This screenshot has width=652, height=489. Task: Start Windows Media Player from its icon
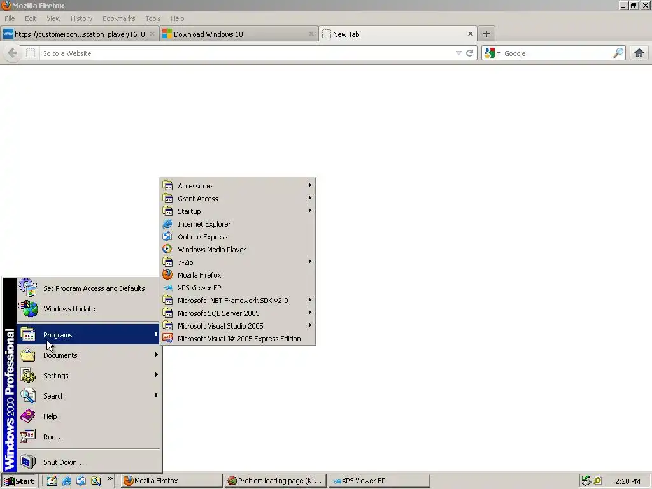(x=167, y=249)
